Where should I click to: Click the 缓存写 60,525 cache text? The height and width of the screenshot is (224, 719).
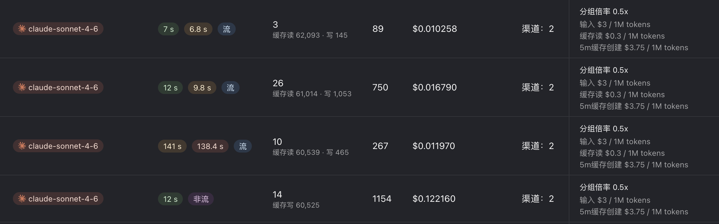click(x=296, y=205)
